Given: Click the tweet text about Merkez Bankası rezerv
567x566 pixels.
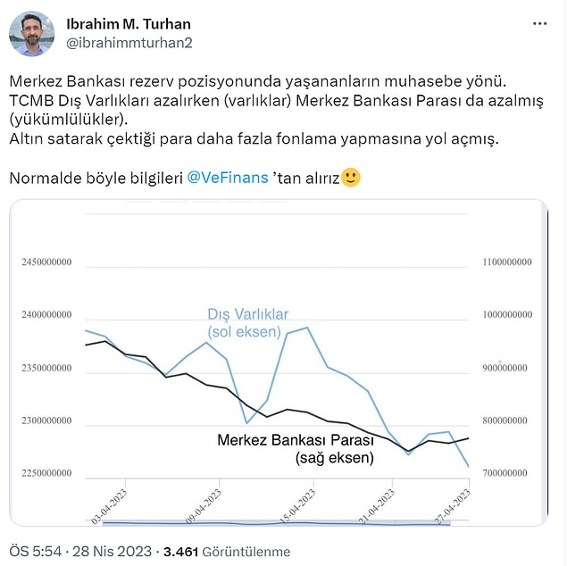Looking at the screenshot, I should coord(276,110).
